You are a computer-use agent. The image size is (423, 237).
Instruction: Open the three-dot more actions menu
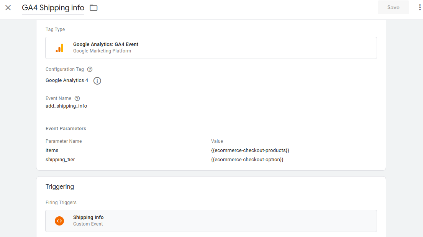tap(420, 8)
